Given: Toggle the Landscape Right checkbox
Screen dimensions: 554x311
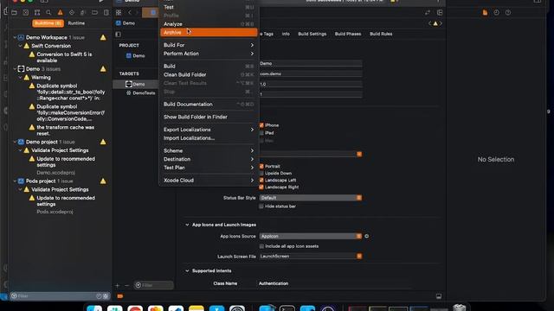Looking at the screenshot, I should [x=261, y=187].
